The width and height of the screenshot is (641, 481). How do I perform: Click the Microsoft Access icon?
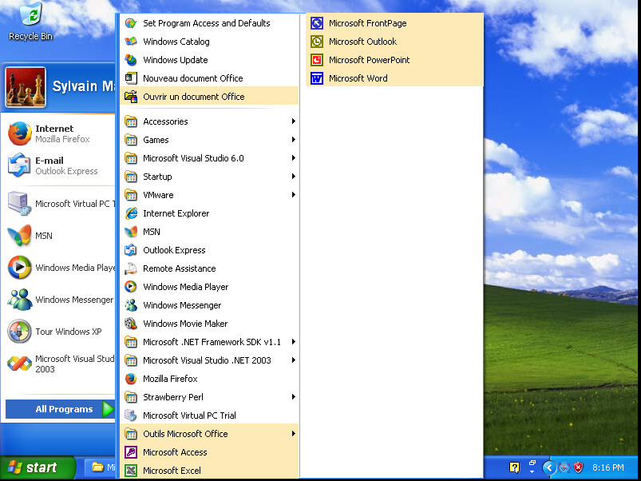click(x=131, y=452)
